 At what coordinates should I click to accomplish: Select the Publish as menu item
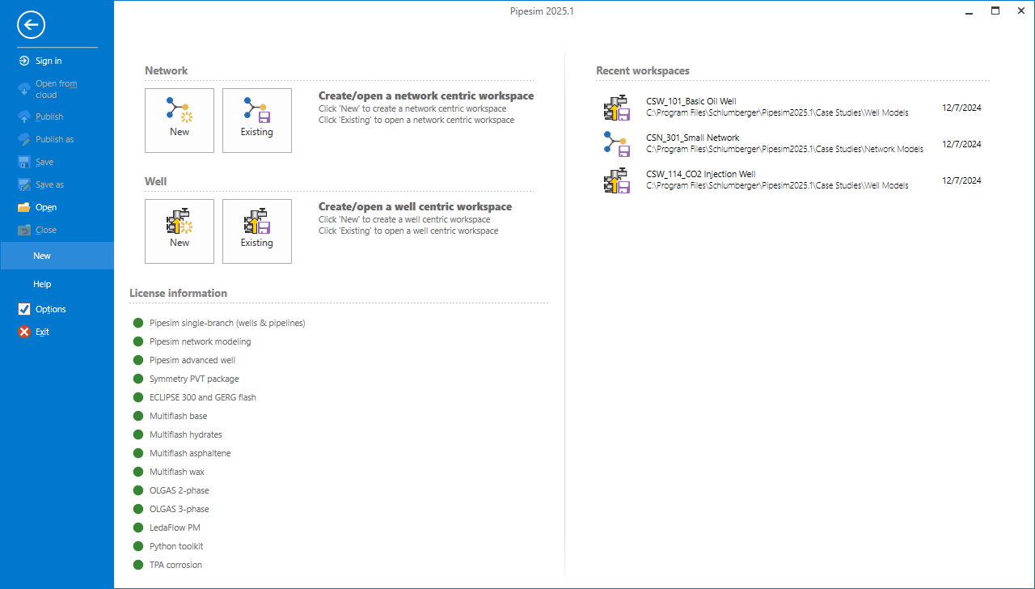point(57,139)
